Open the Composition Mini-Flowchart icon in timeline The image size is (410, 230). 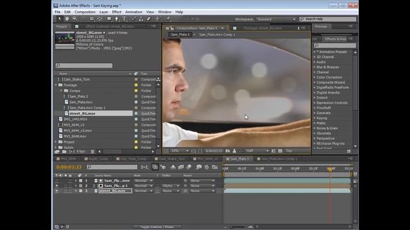(144, 167)
